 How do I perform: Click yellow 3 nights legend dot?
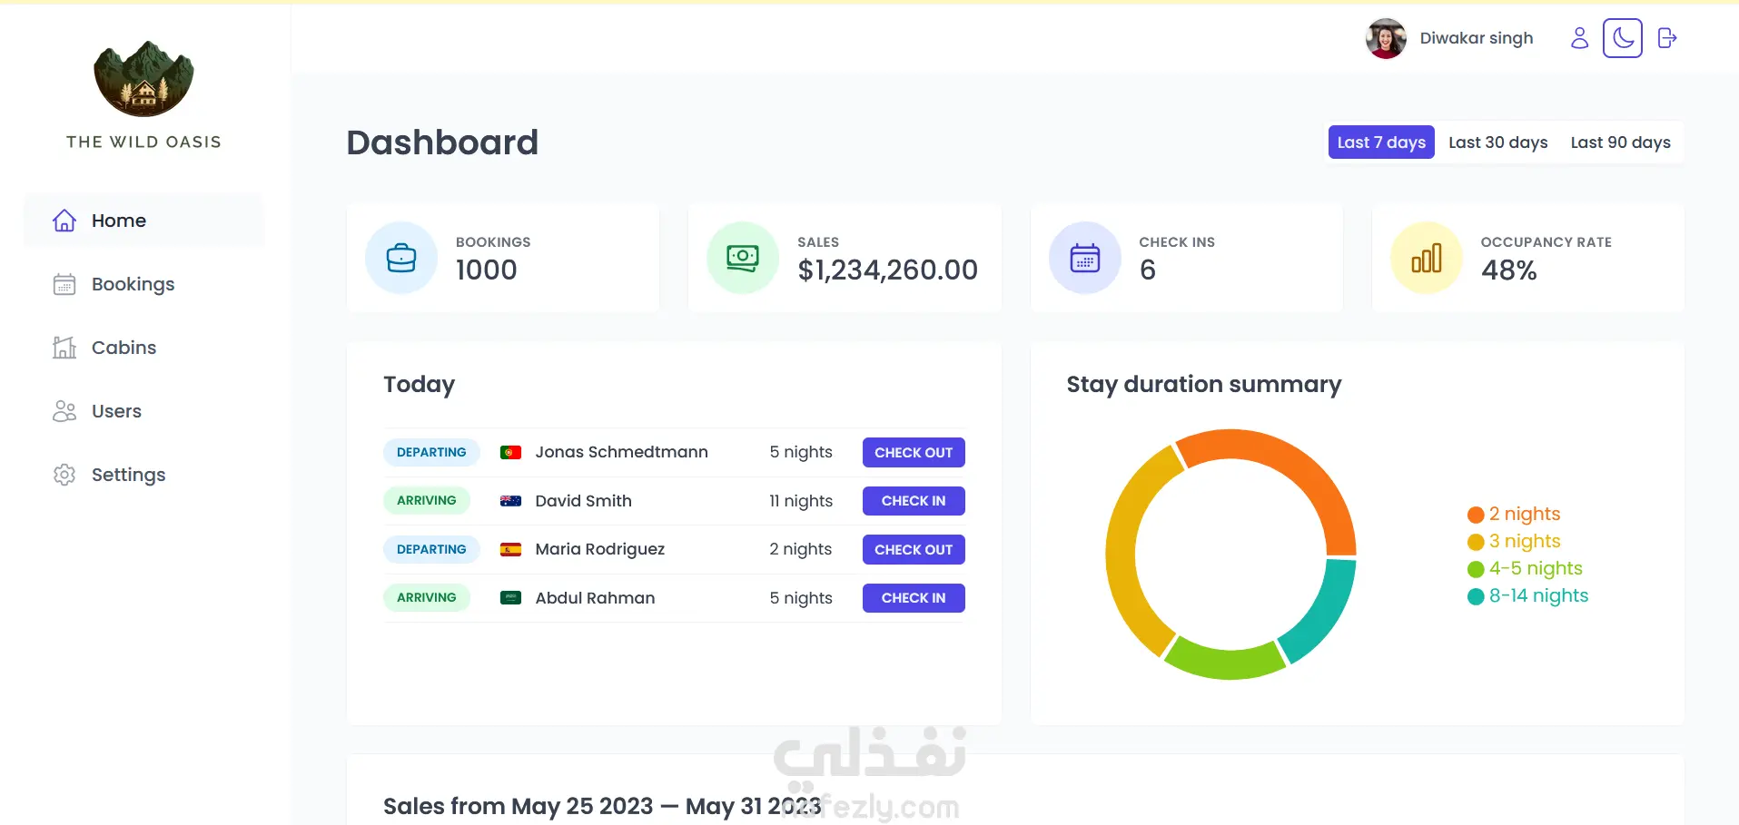pos(1476,542)
